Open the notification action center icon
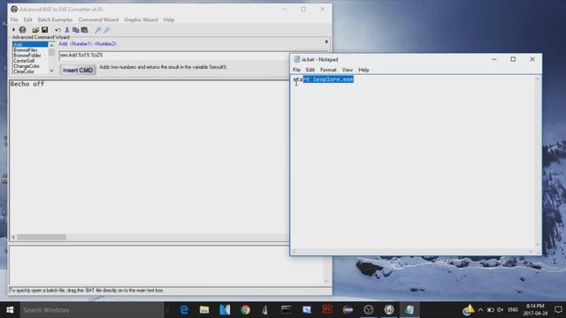The image size is (566, 318). pos(558,310)
